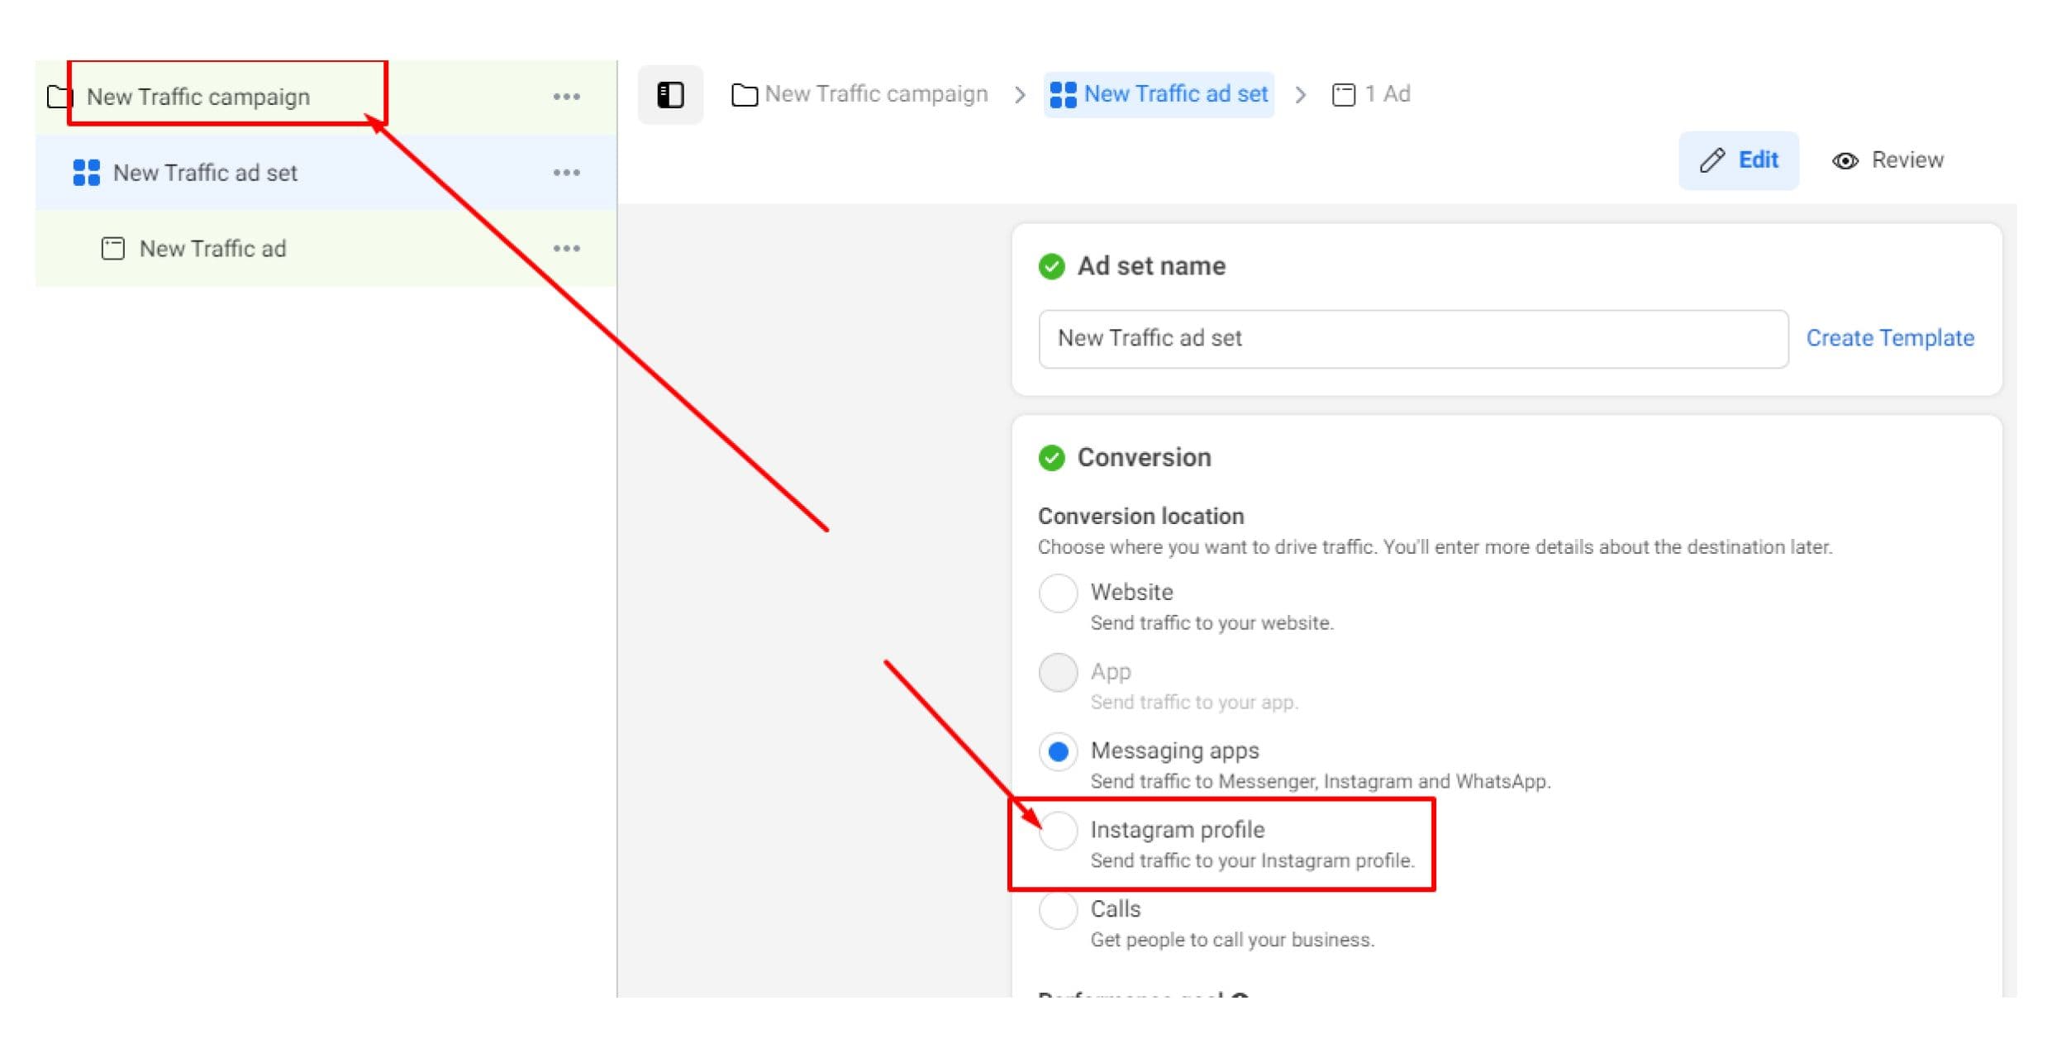The image size is (2066, 1058).
Task: Toggle the sidebar panel icon
Action: (x=670, y=95)
